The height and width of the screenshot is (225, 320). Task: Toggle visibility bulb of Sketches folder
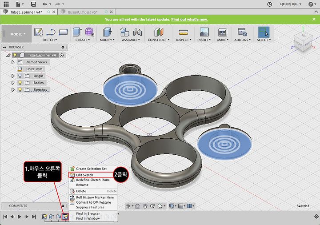20,90
